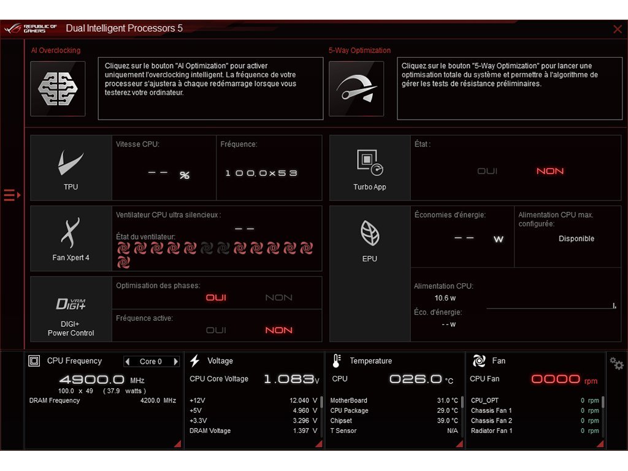Viewport: 628px width, 471px height.
Task: Launch the 5-Way Optimization gauge icon
Action: coord(356,89)
